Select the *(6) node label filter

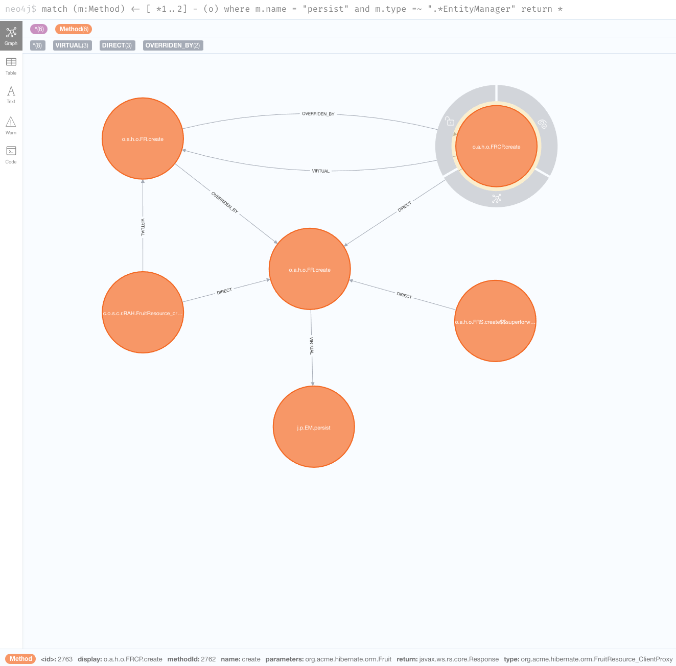(39, 29)
